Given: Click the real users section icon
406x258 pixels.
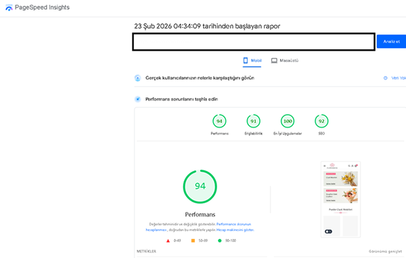Looking at the screenshot, I should click(138, 78).
